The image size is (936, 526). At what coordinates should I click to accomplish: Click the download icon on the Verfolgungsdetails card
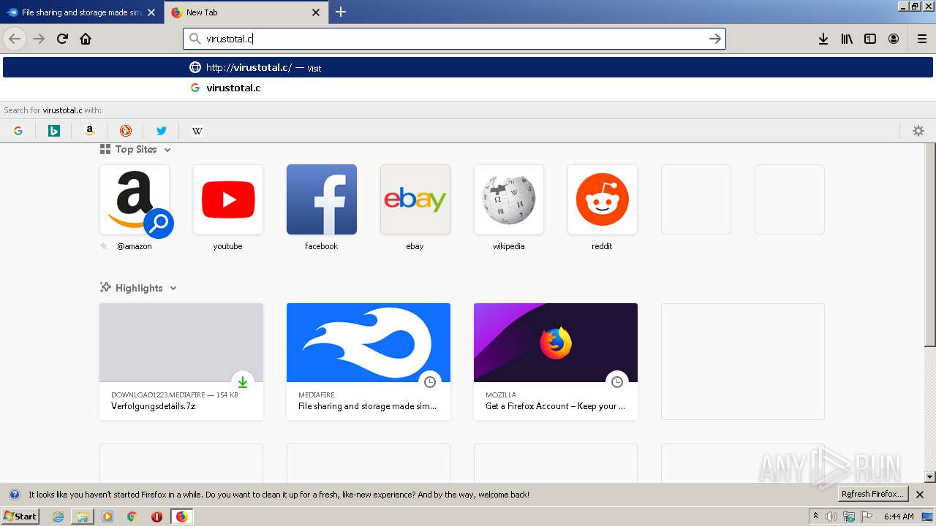click(243, 382)
